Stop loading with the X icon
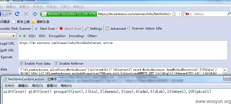This screenshot has width=231, height=104. (26, 14)
